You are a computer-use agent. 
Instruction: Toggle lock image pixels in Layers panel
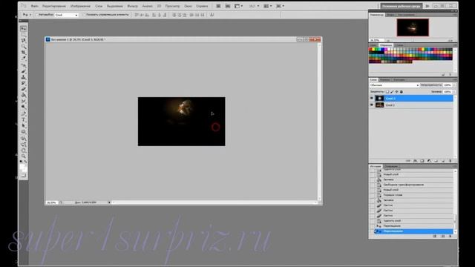[x=392, y=91]
